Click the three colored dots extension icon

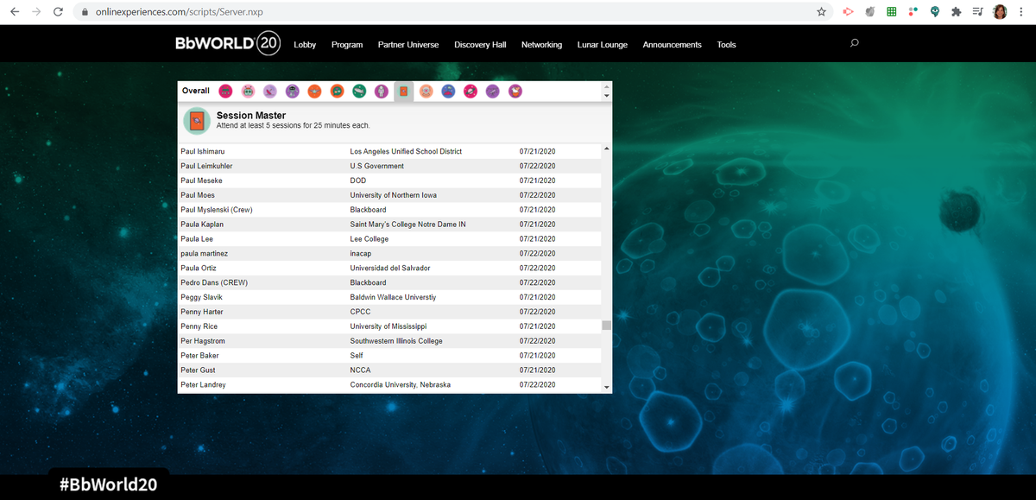click(x=913, y=12)
